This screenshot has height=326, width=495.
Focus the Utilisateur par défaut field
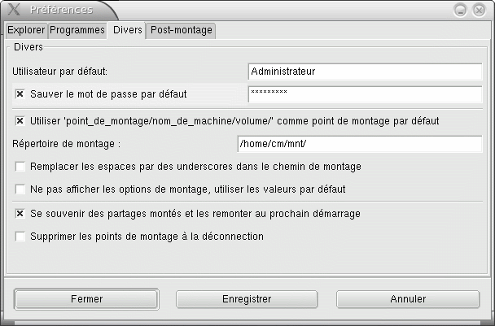click(x=365, y=72)
